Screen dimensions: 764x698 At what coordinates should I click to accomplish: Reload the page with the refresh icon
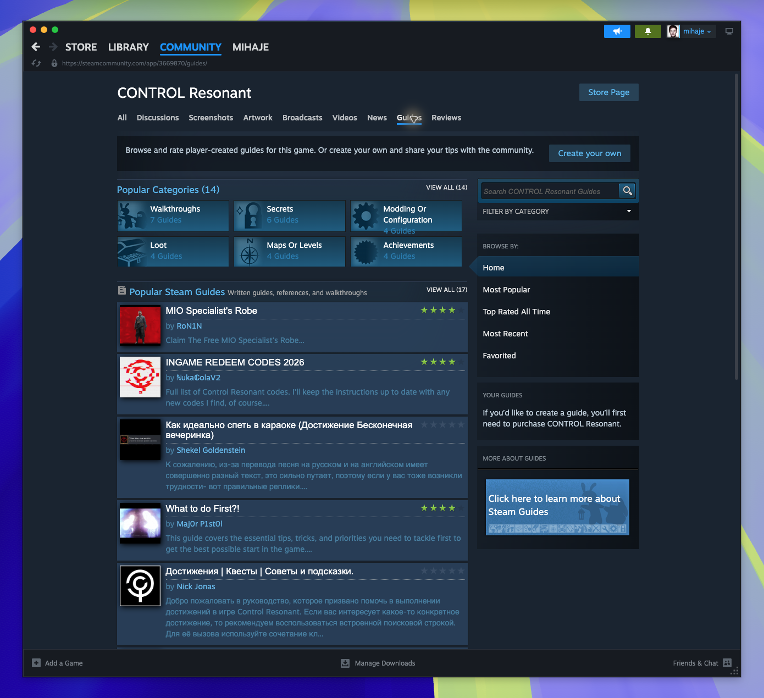[x=36, y=63]
